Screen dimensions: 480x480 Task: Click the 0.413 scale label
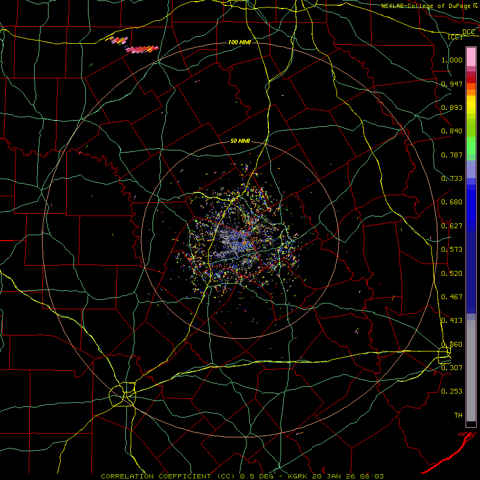[452, 321]
